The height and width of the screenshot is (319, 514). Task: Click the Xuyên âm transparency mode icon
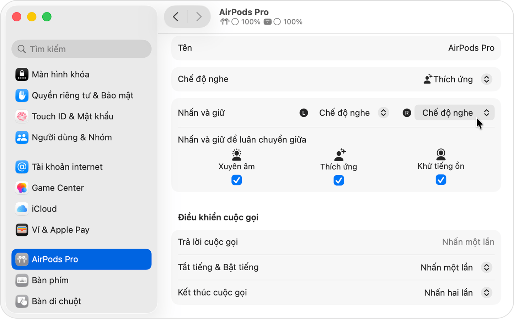click(x=236, y=155)
